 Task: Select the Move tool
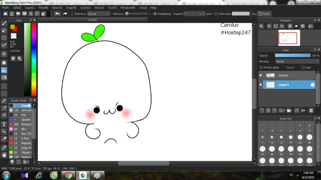4,54
